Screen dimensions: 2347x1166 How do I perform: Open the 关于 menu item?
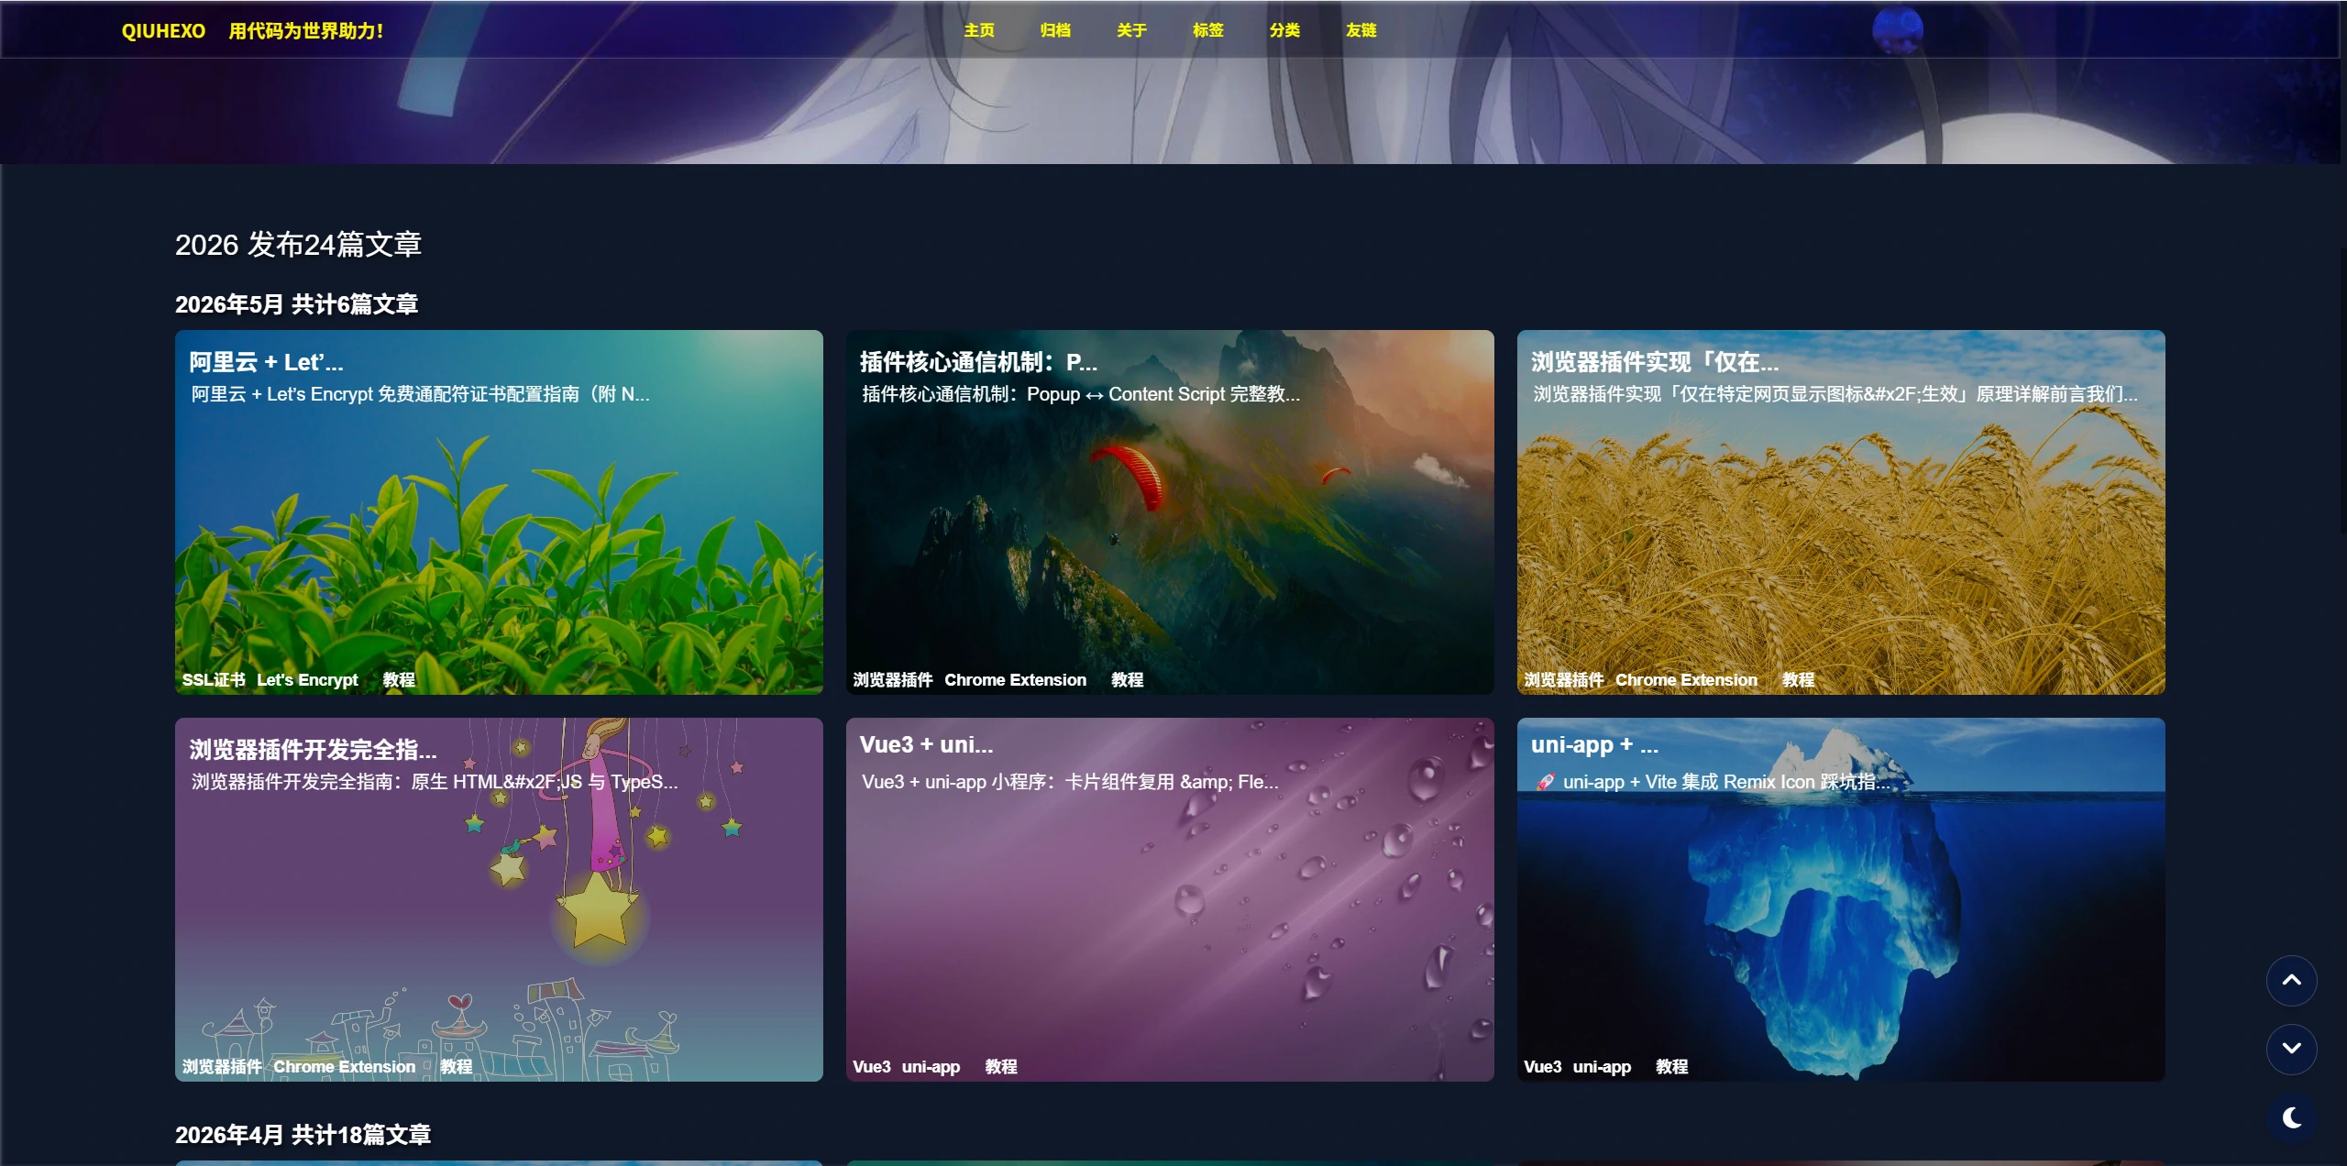pos(1131,30)
